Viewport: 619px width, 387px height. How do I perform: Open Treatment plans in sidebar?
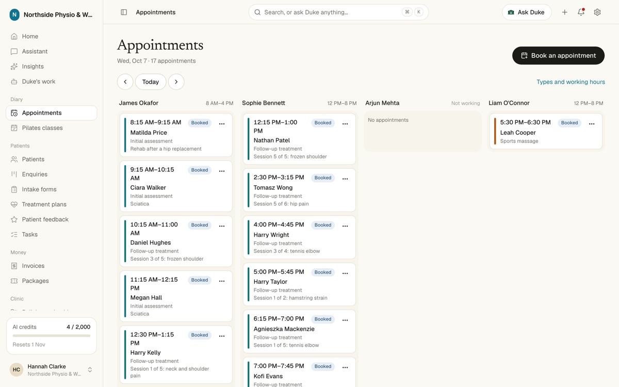pos(51,204)
